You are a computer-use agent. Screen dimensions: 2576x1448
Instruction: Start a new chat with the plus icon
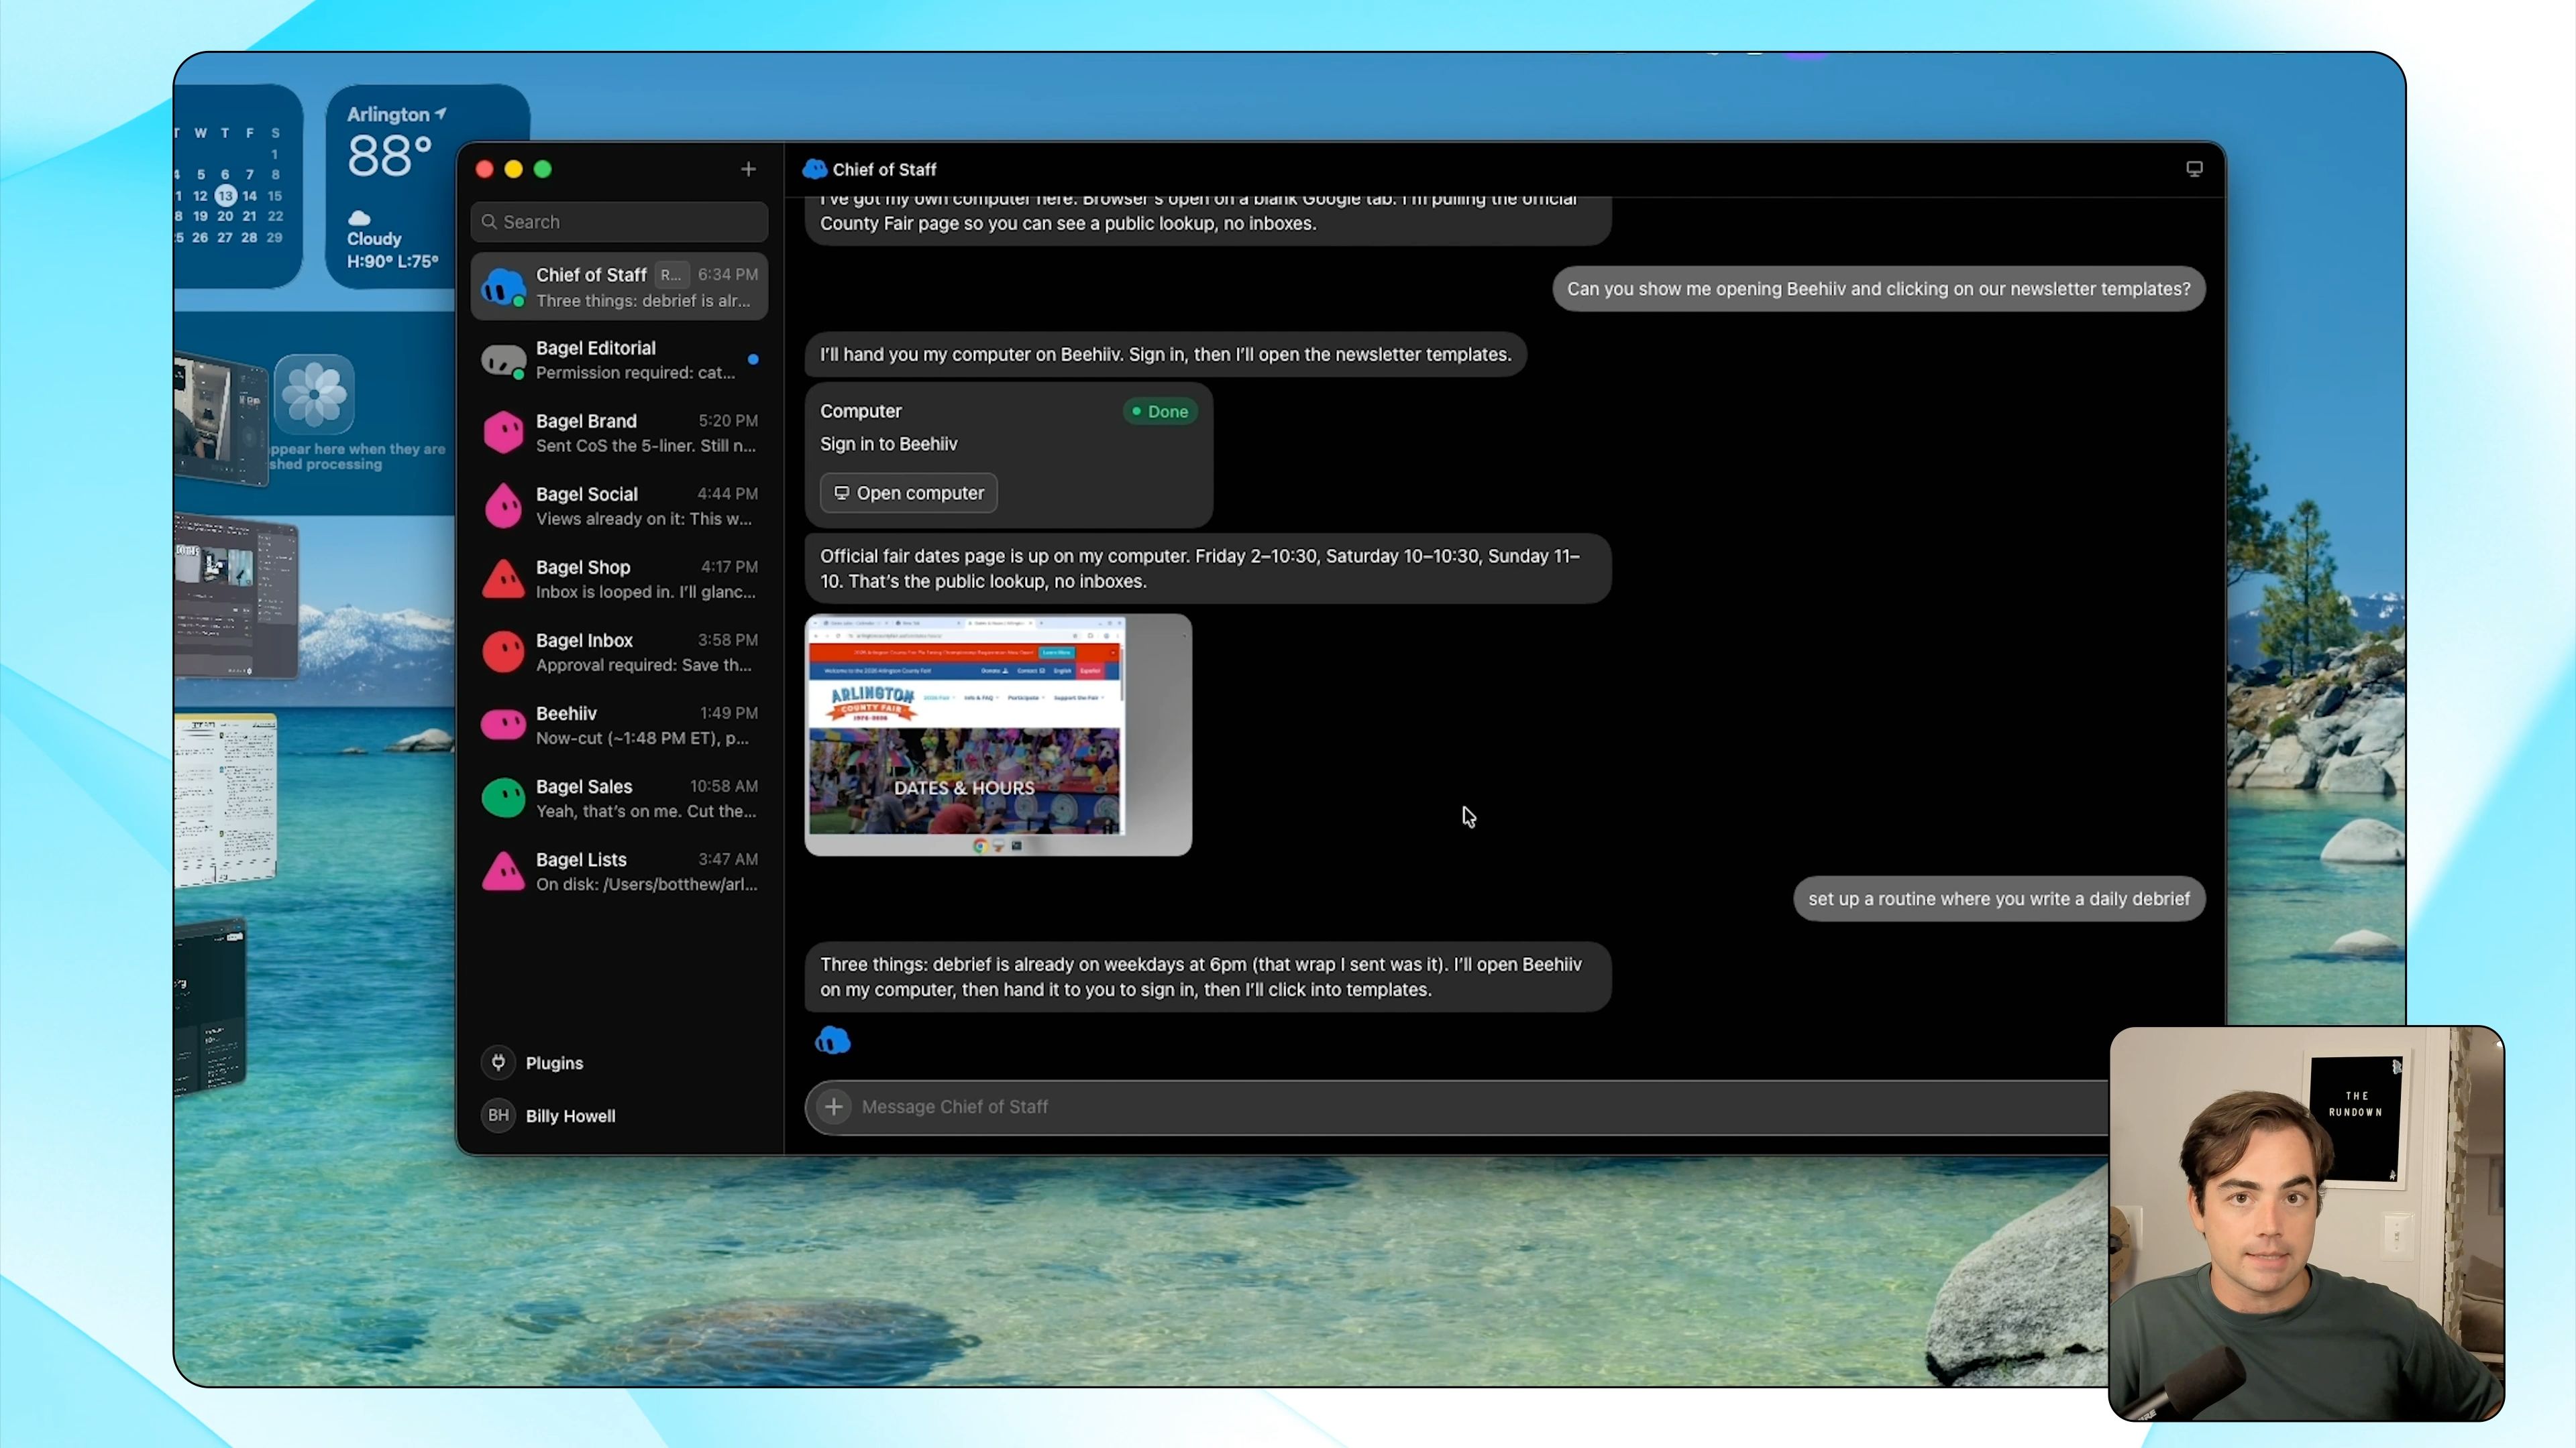pyautogui.click(x=748, y=169)
